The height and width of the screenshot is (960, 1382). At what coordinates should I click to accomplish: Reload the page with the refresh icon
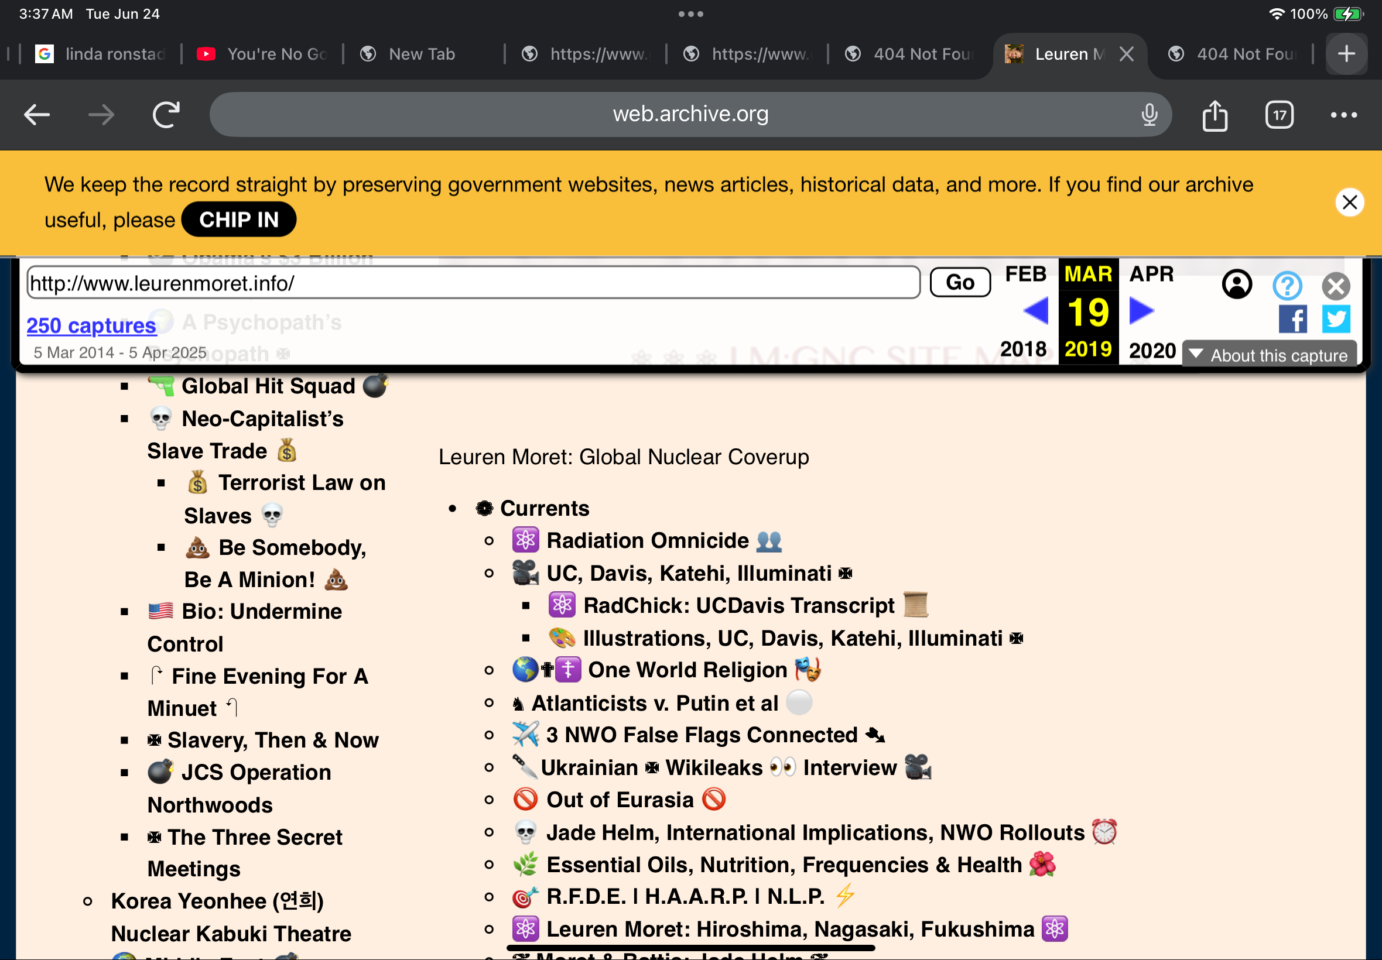pos(166,115)
